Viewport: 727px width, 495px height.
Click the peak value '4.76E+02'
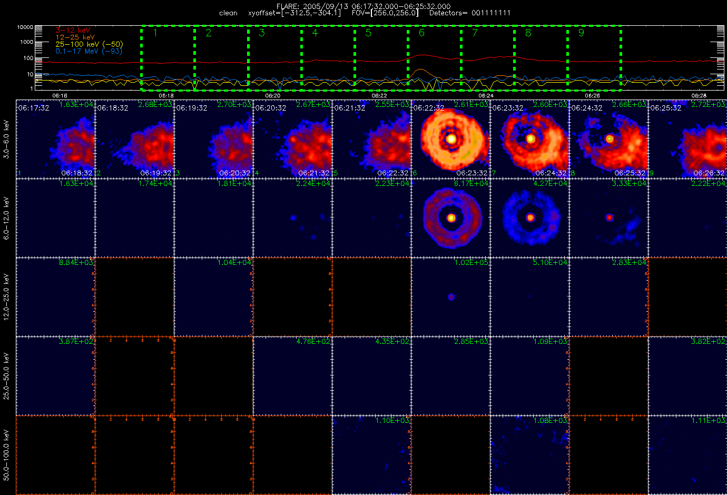tap(313, 342)
